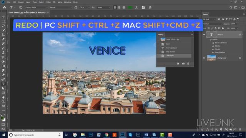This screenshot has height=138, width=246.
Task: Open the History panel menu
Action: point(192,34)
